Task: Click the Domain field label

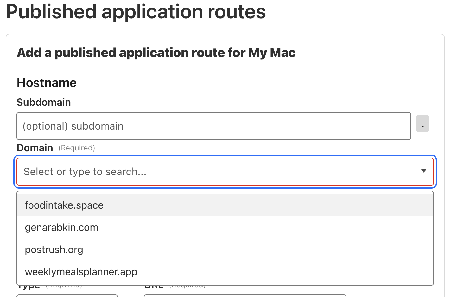Action: pos(35,148)
